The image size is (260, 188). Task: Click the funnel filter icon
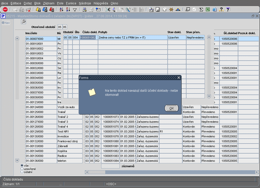click(x=75, y=10)
